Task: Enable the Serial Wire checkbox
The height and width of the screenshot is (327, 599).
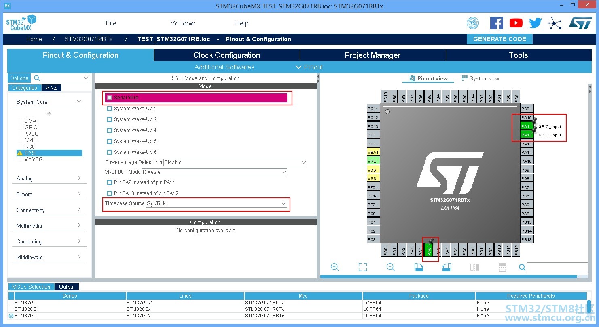Action: click(110, 98)
